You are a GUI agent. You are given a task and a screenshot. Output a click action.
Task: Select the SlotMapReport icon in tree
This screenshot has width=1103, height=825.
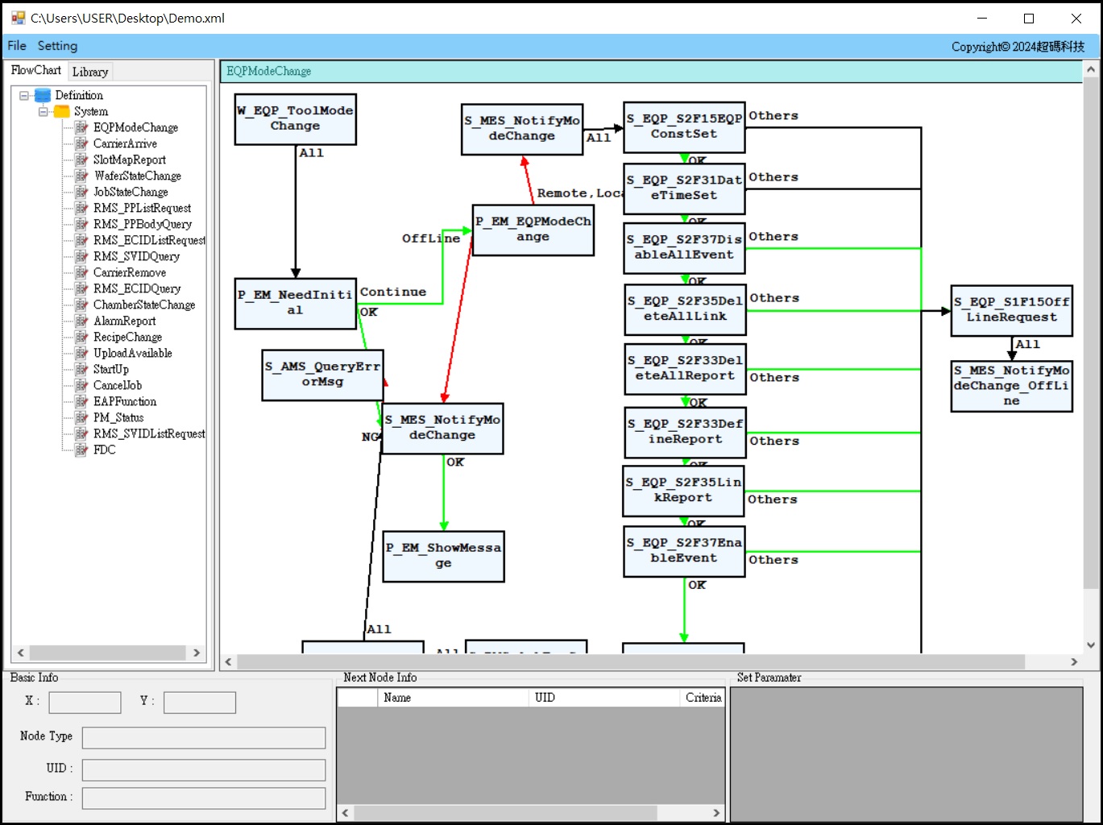[81, 160]
